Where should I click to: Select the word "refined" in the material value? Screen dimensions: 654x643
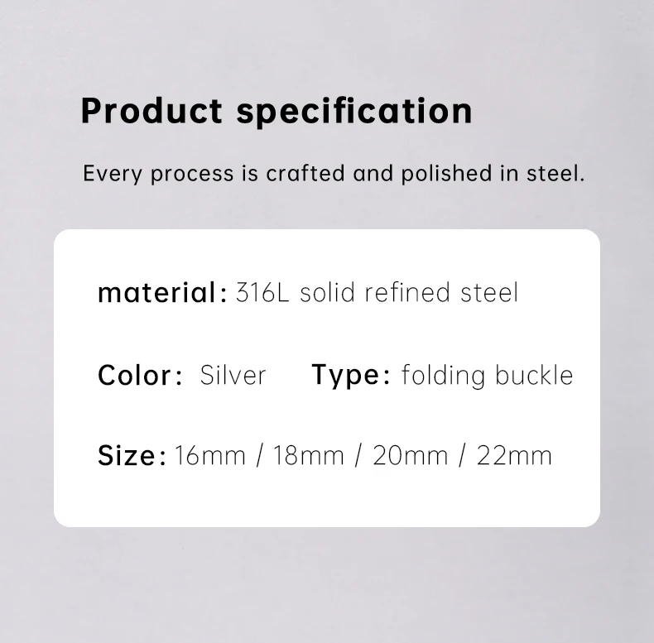pyautogui.click(x=409, y=293)
